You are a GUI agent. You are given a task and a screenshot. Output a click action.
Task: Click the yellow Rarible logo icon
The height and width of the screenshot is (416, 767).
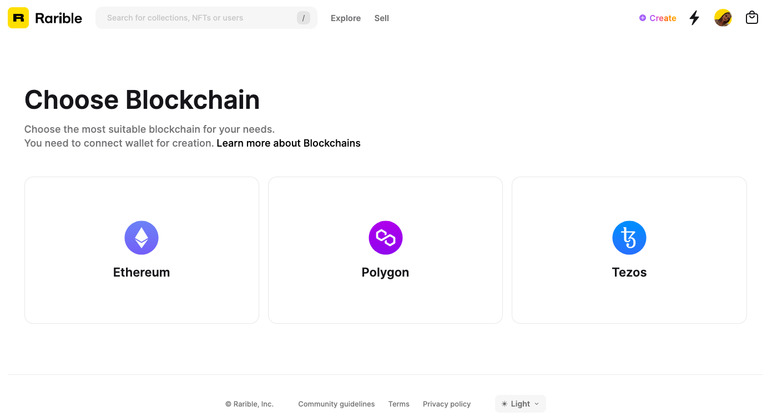click(18, 18)
